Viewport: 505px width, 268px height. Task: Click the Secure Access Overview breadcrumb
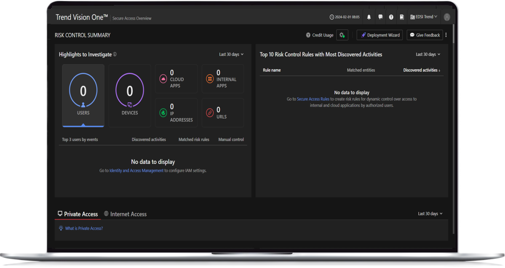tap(132, 19)
